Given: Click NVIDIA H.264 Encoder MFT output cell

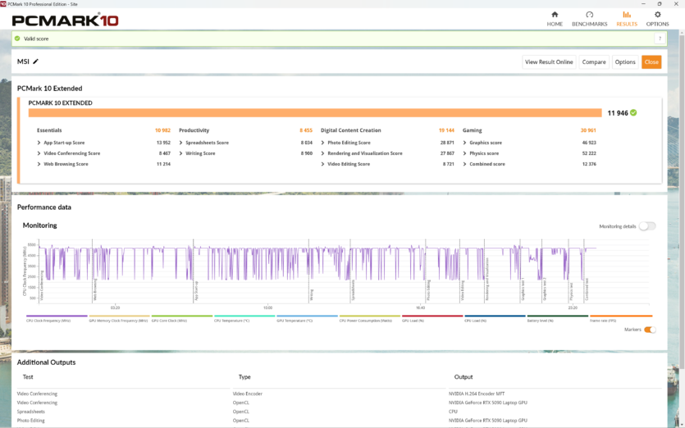Looking at the screenshot, I should tap(477, 394).
